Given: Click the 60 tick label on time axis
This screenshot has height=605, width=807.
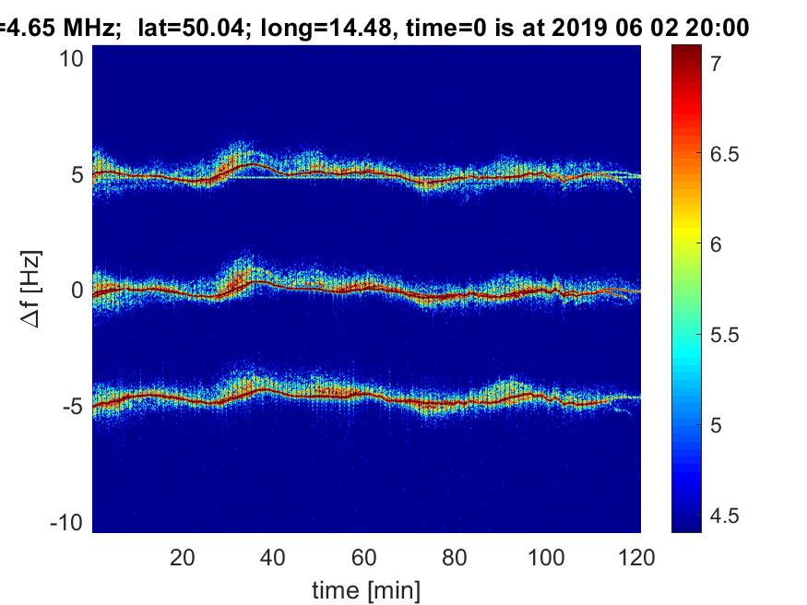Looking at the screenshot, I should click(x=365, y=557).
